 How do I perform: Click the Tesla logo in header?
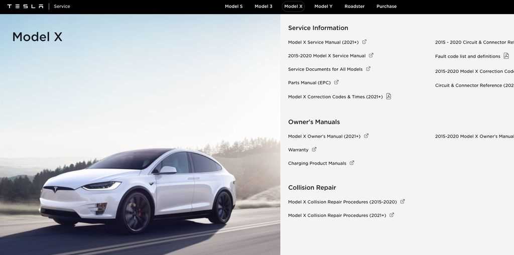pyautogui.click(x=25, y=6)
